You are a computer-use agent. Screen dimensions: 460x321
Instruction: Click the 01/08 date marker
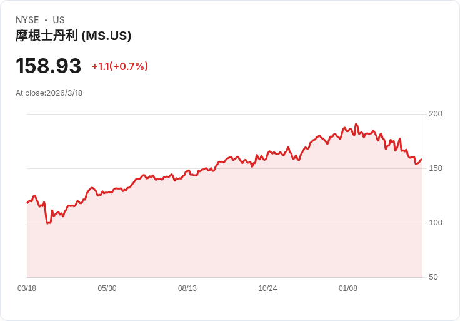[x=348, y=288]
